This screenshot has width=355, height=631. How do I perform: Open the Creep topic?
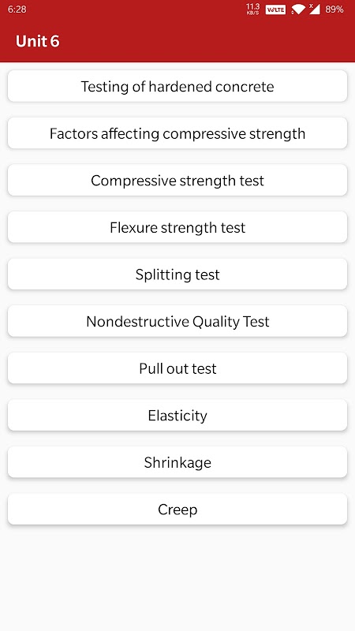(177, 510)
